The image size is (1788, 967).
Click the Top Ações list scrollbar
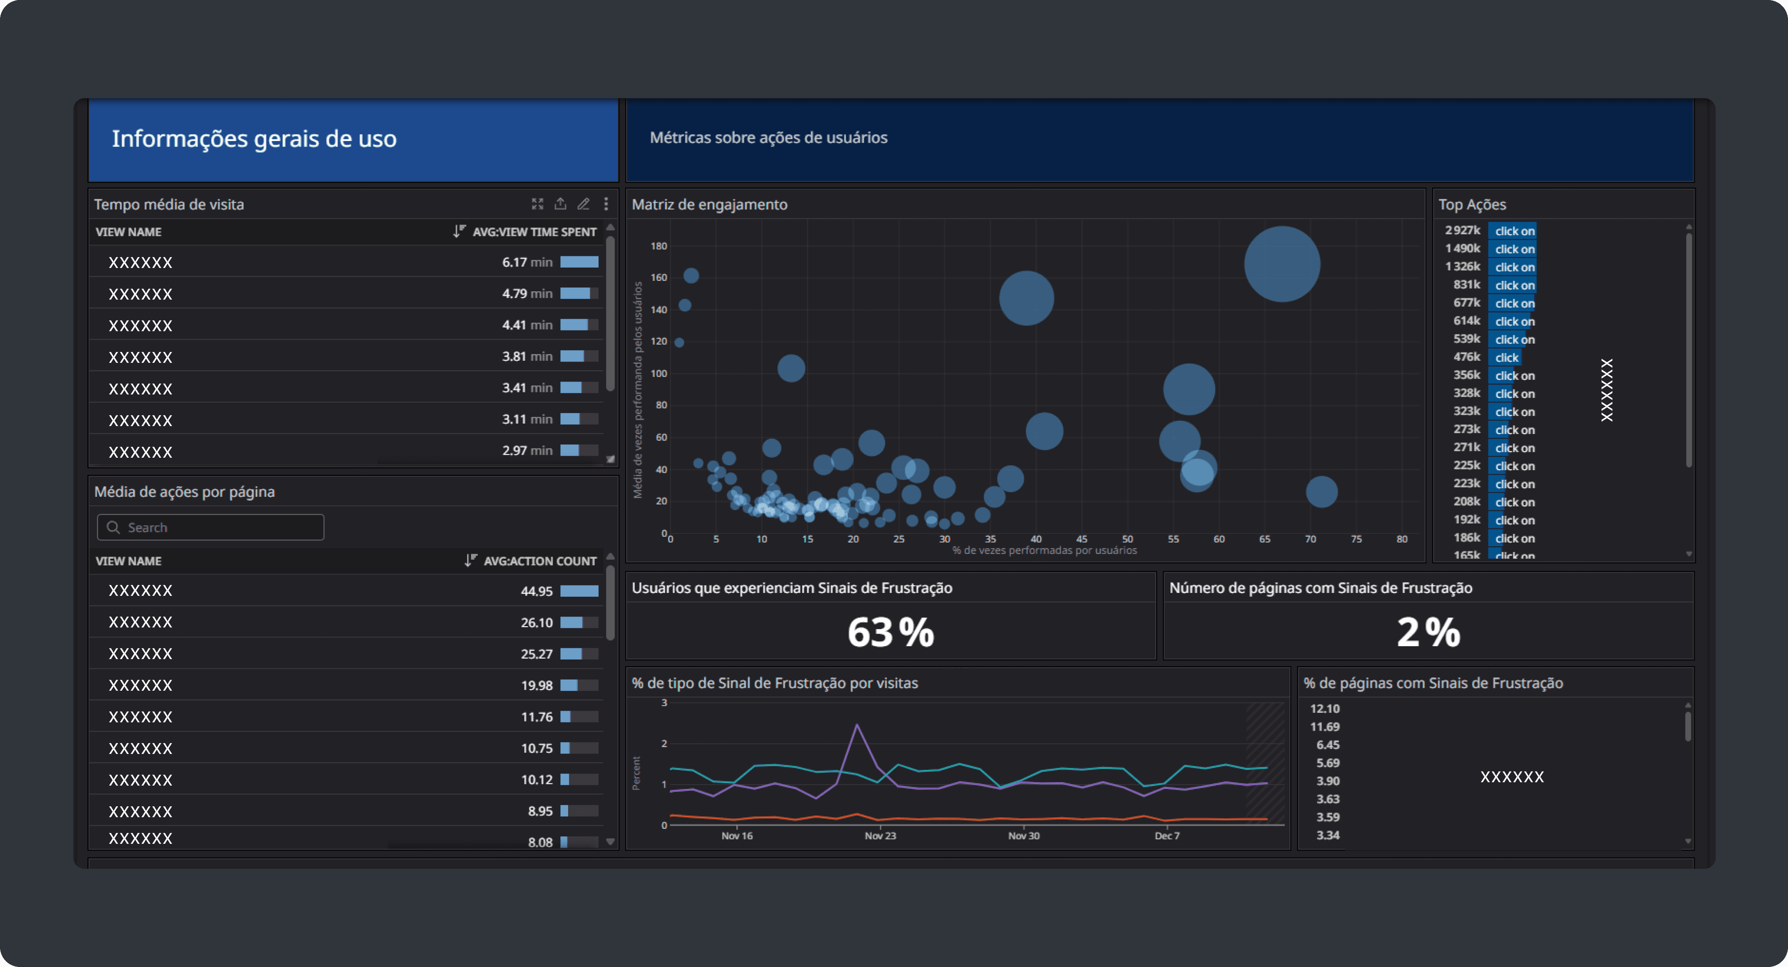coord(1689,350)
